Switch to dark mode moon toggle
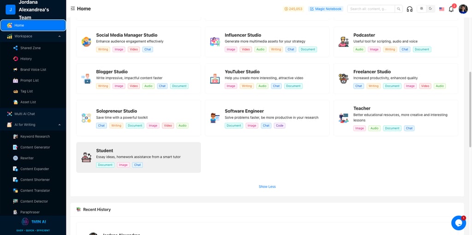 [x=431, y=9]
